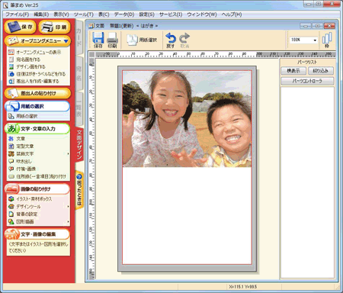Add a 吹き出し speech balloon
This screenshot has width=343, height=293.
click(x=20, y=161)
